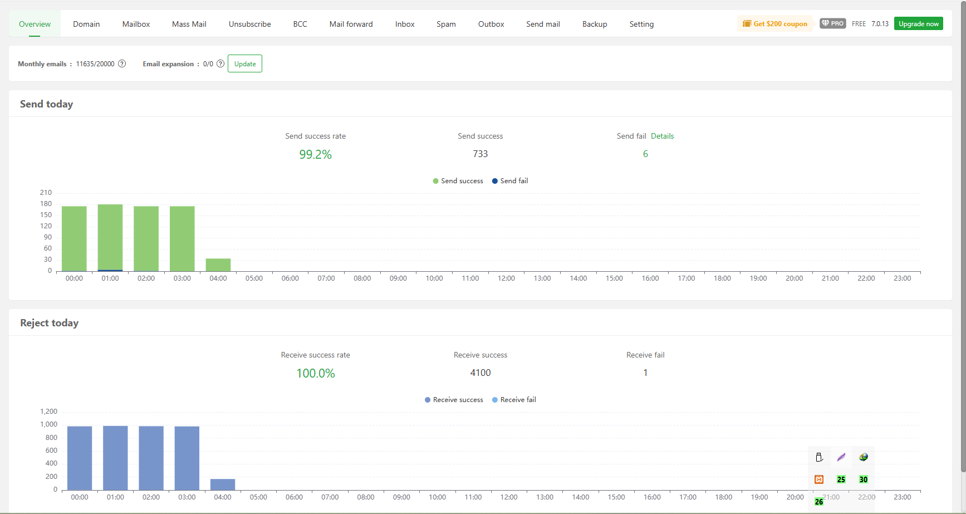Screen dimensions: 966x514
Task: Click the green 25 tray indicator
Action: click(x=841, y=479)
